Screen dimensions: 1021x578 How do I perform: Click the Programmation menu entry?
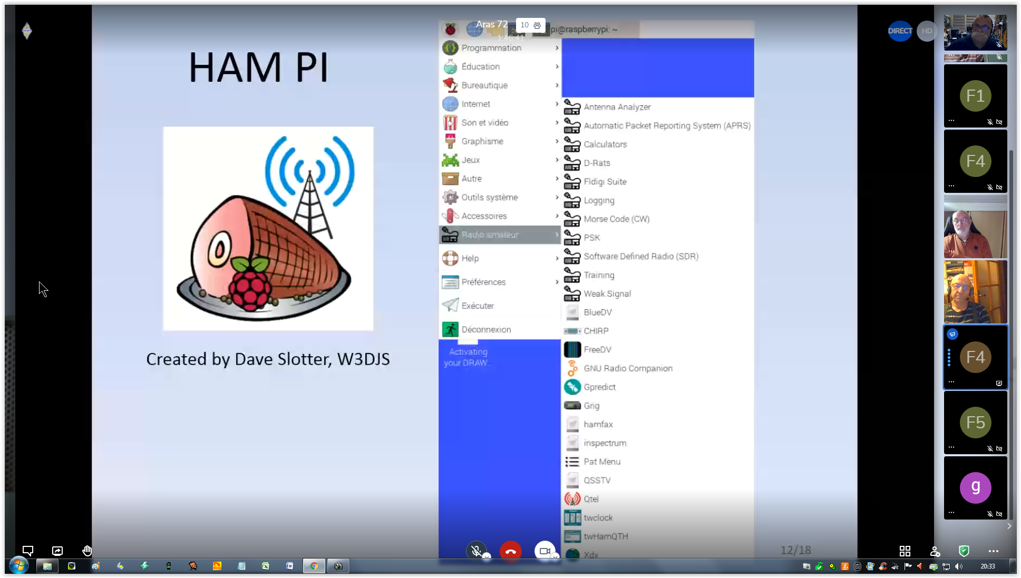tap(500, 48)
